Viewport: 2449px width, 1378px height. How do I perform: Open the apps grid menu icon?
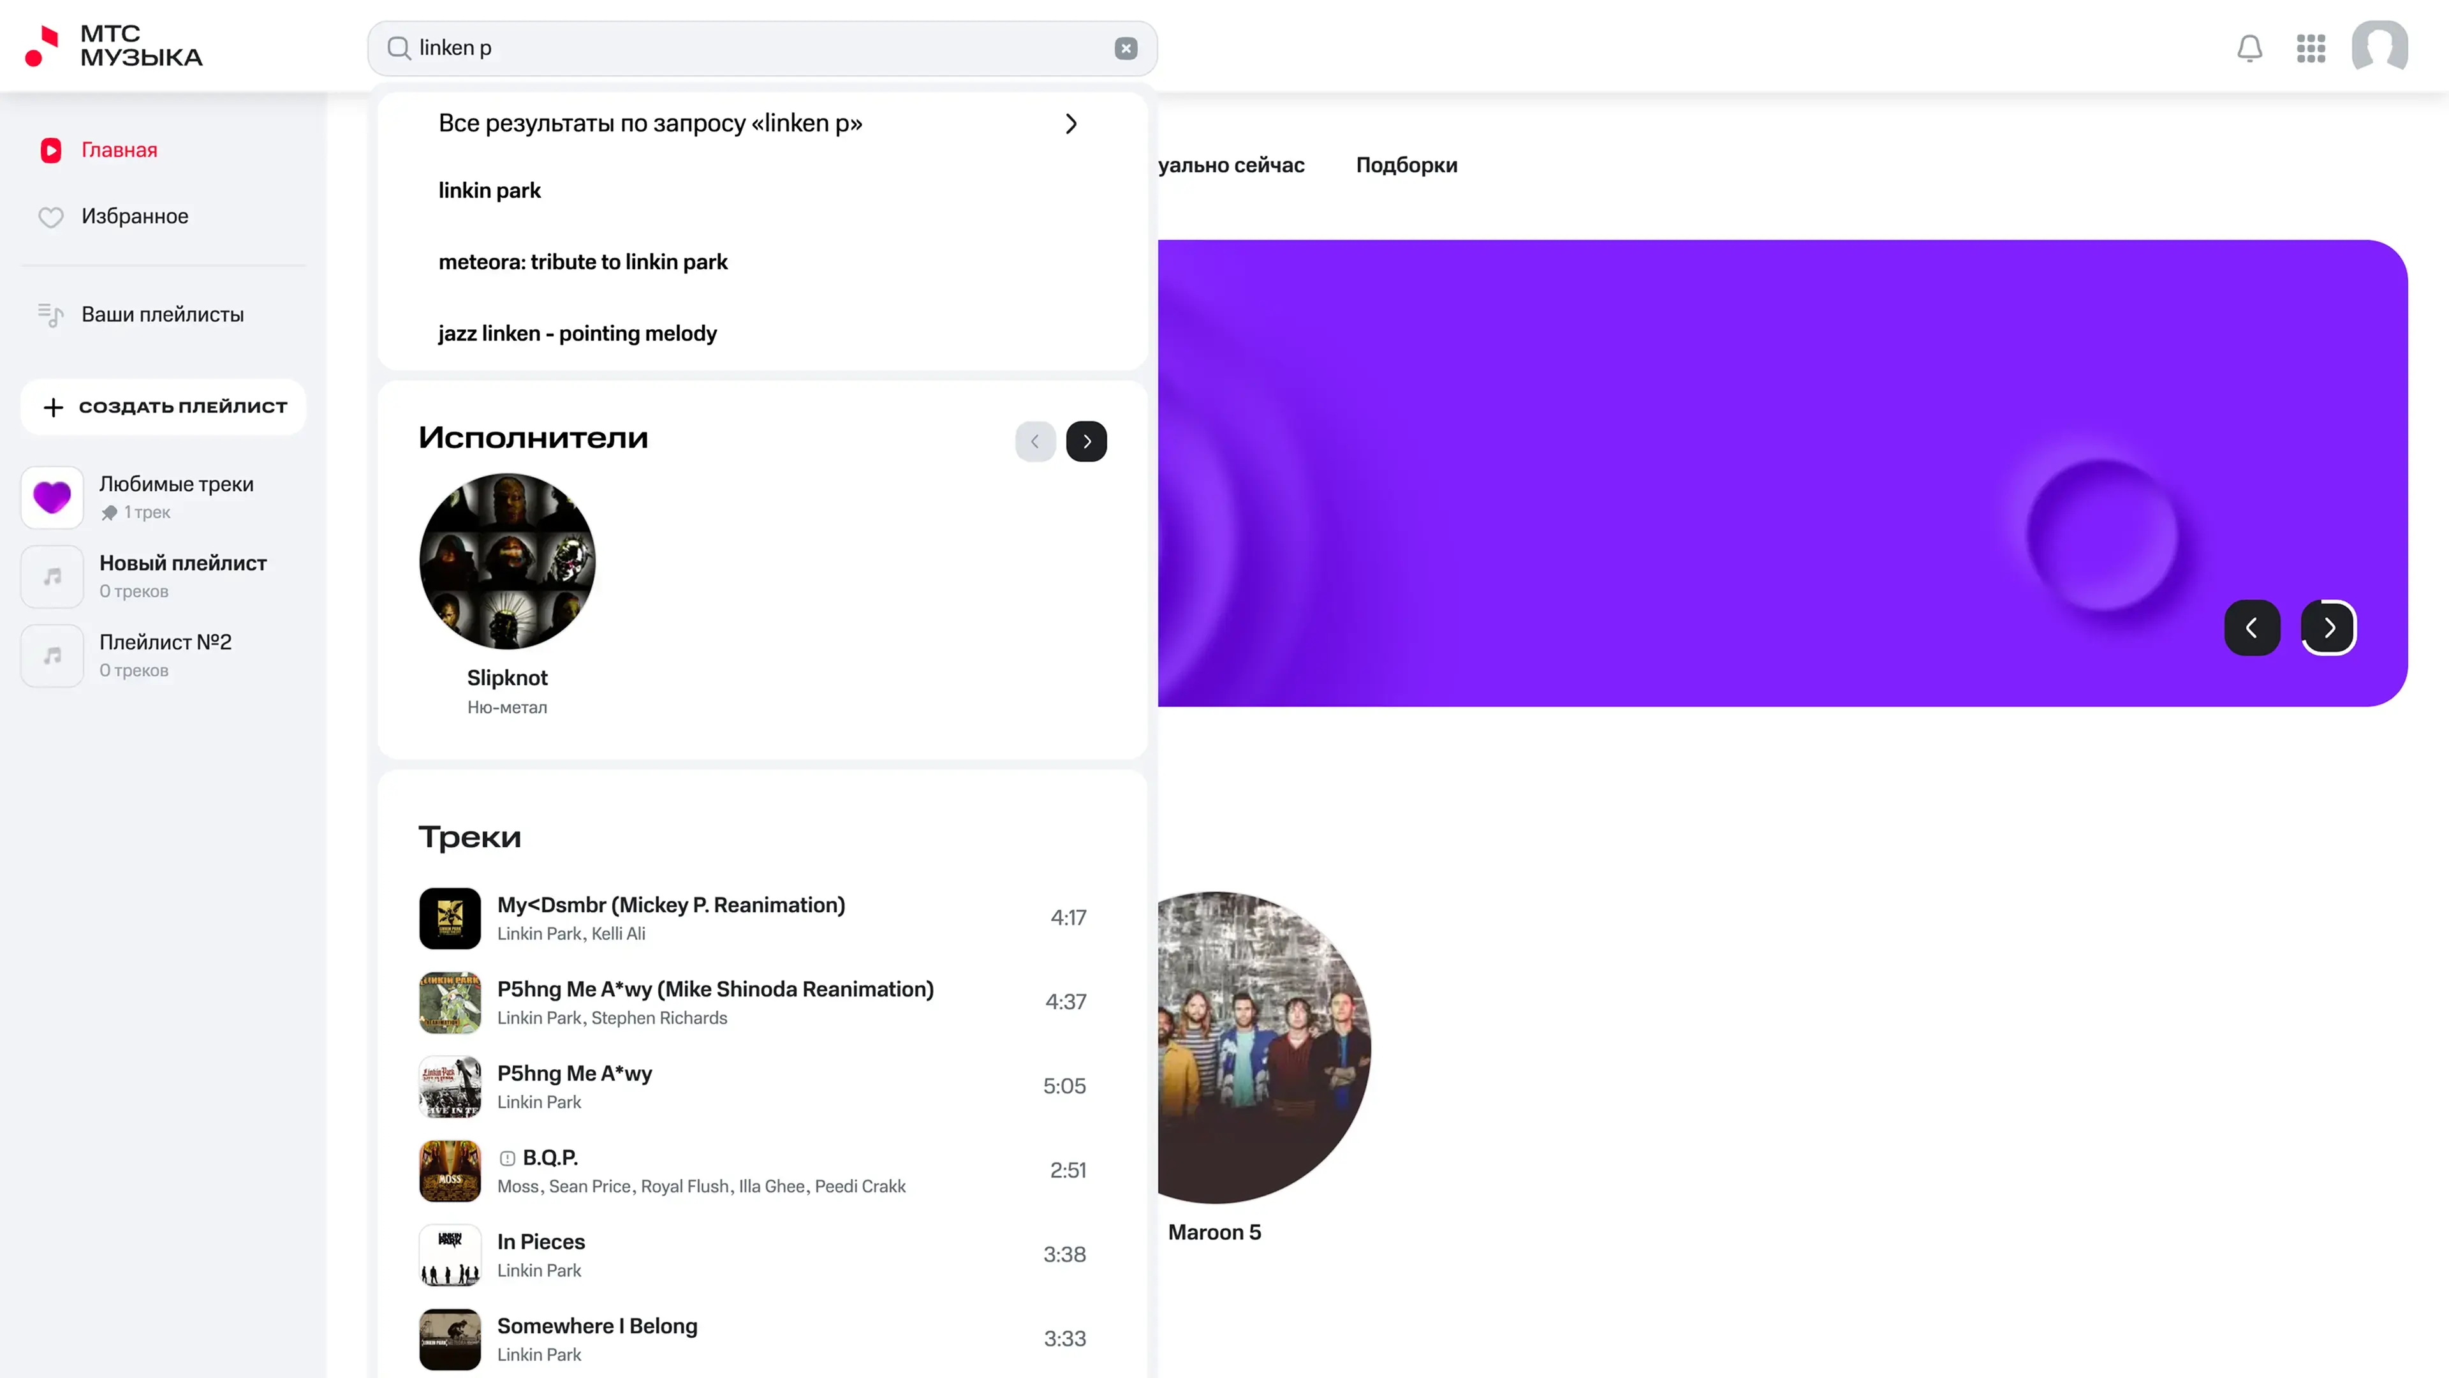click(x=2310, y=48)
